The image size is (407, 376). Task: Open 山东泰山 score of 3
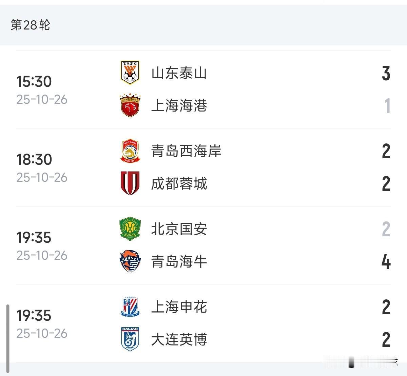click(386, 73)
